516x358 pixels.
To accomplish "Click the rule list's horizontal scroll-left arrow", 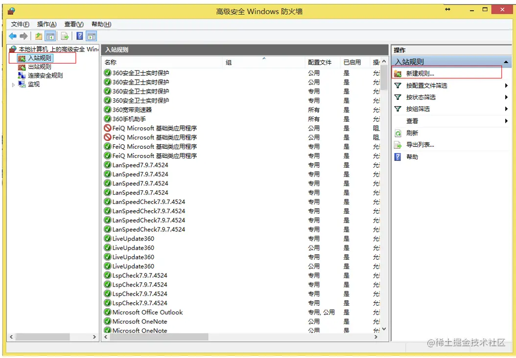I will [106, 337].
